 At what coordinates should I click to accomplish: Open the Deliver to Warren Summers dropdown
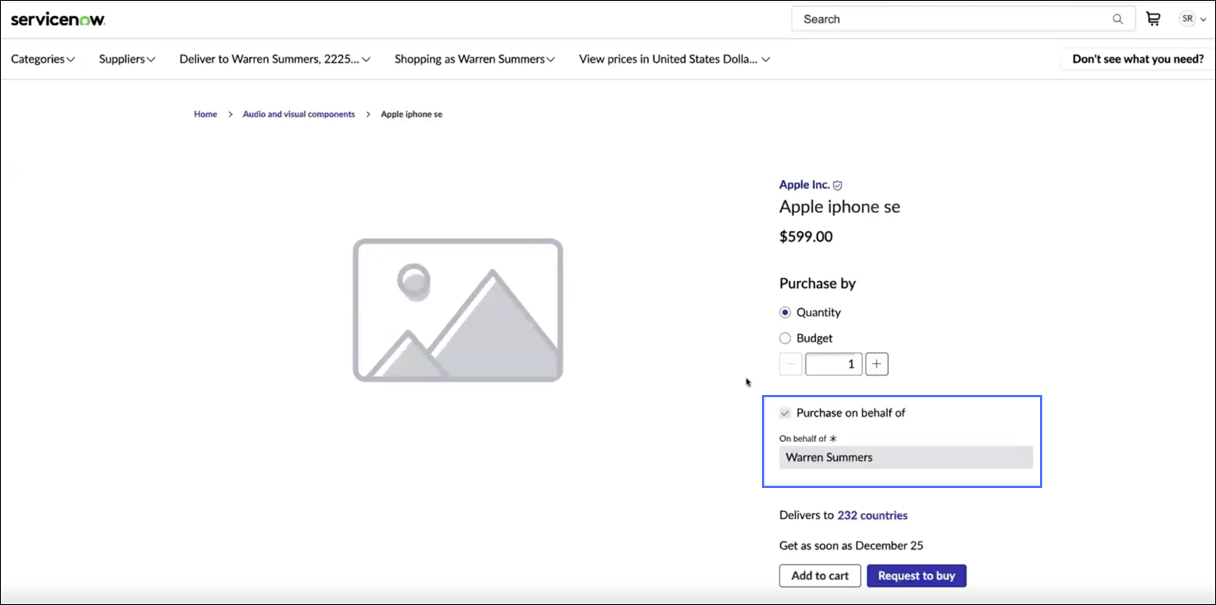[275, 59]
